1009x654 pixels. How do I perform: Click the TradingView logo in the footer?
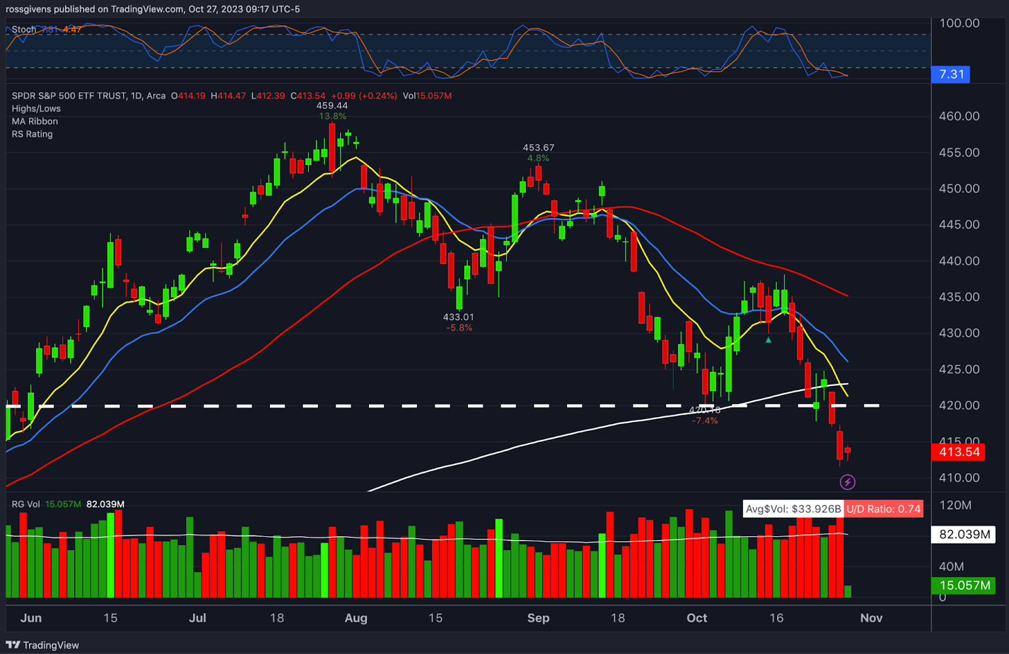tap(42, 645)
